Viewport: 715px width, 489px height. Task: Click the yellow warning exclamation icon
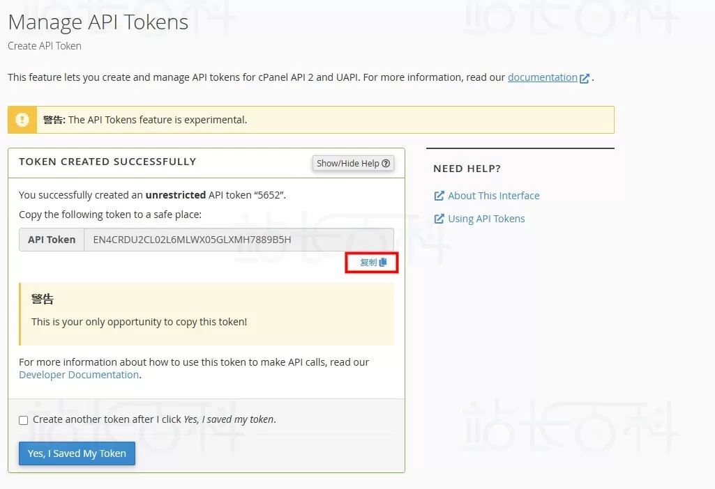pos(22,119)
